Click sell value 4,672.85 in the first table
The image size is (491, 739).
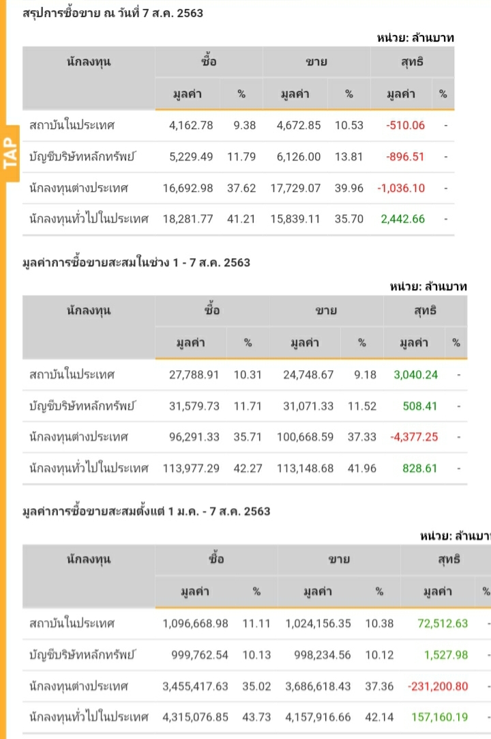[x=299, y=125]
